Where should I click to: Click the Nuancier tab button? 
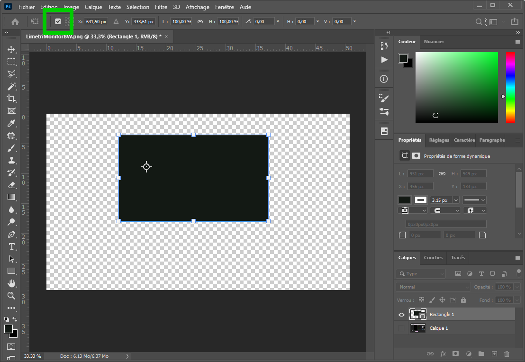[434, 42]
